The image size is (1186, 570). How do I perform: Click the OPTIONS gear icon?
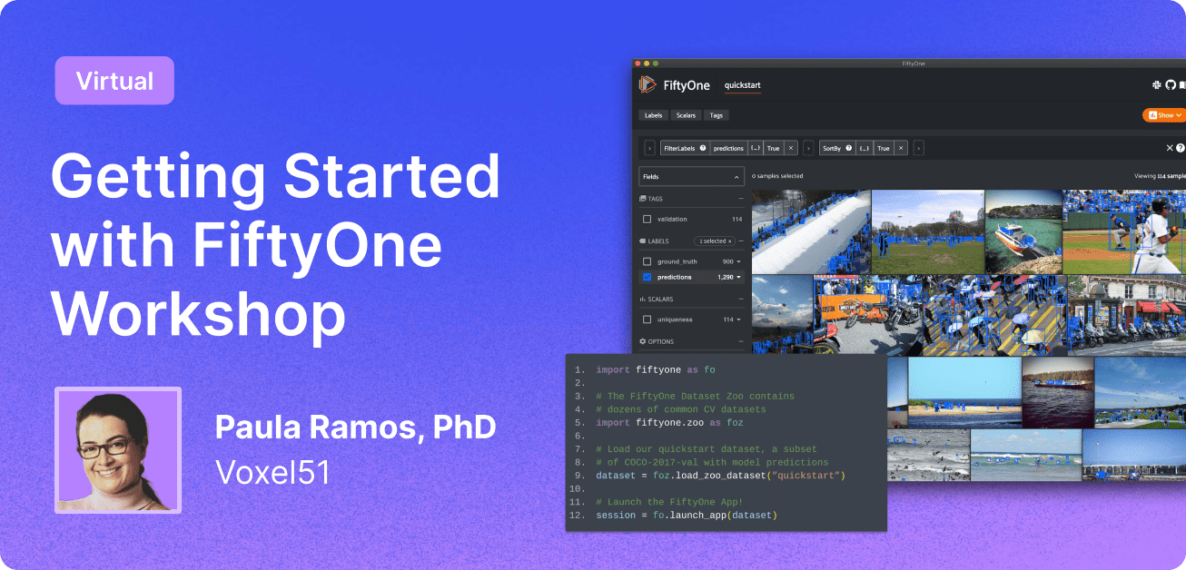[x=643, y=341]
